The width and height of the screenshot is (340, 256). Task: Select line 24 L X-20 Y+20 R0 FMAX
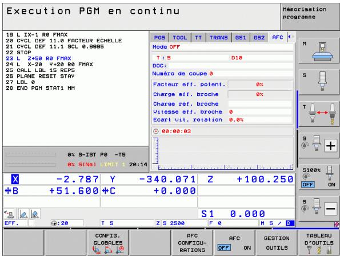(50, 65)
